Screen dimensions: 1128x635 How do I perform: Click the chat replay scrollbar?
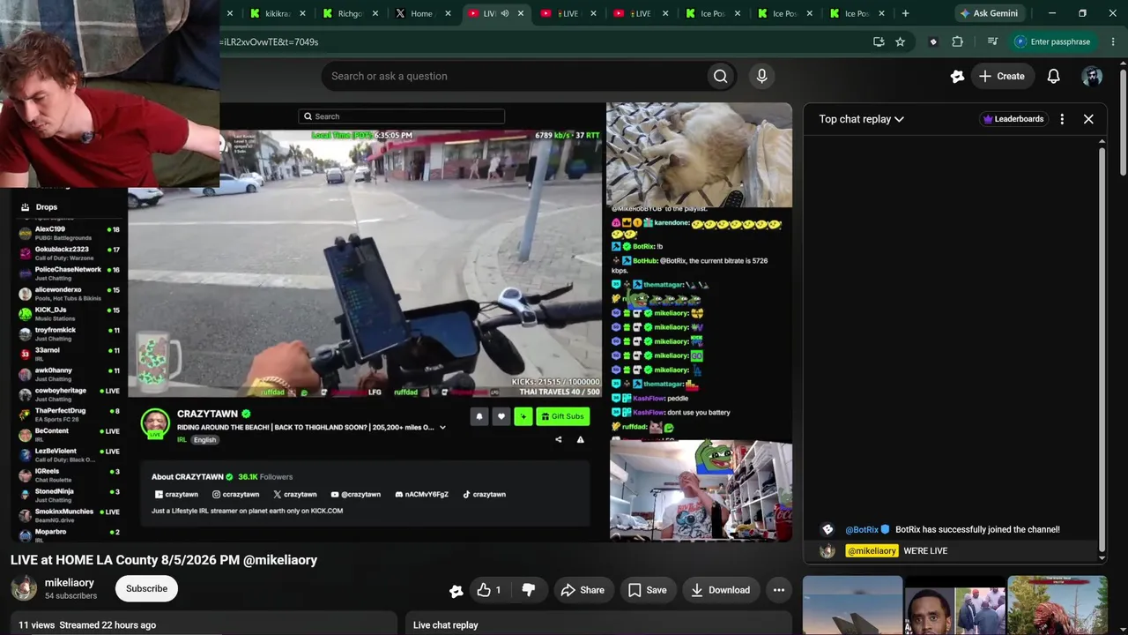[1102, 348]
